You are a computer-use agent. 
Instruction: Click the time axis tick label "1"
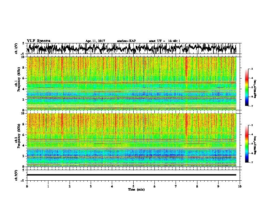coord(48,186)
